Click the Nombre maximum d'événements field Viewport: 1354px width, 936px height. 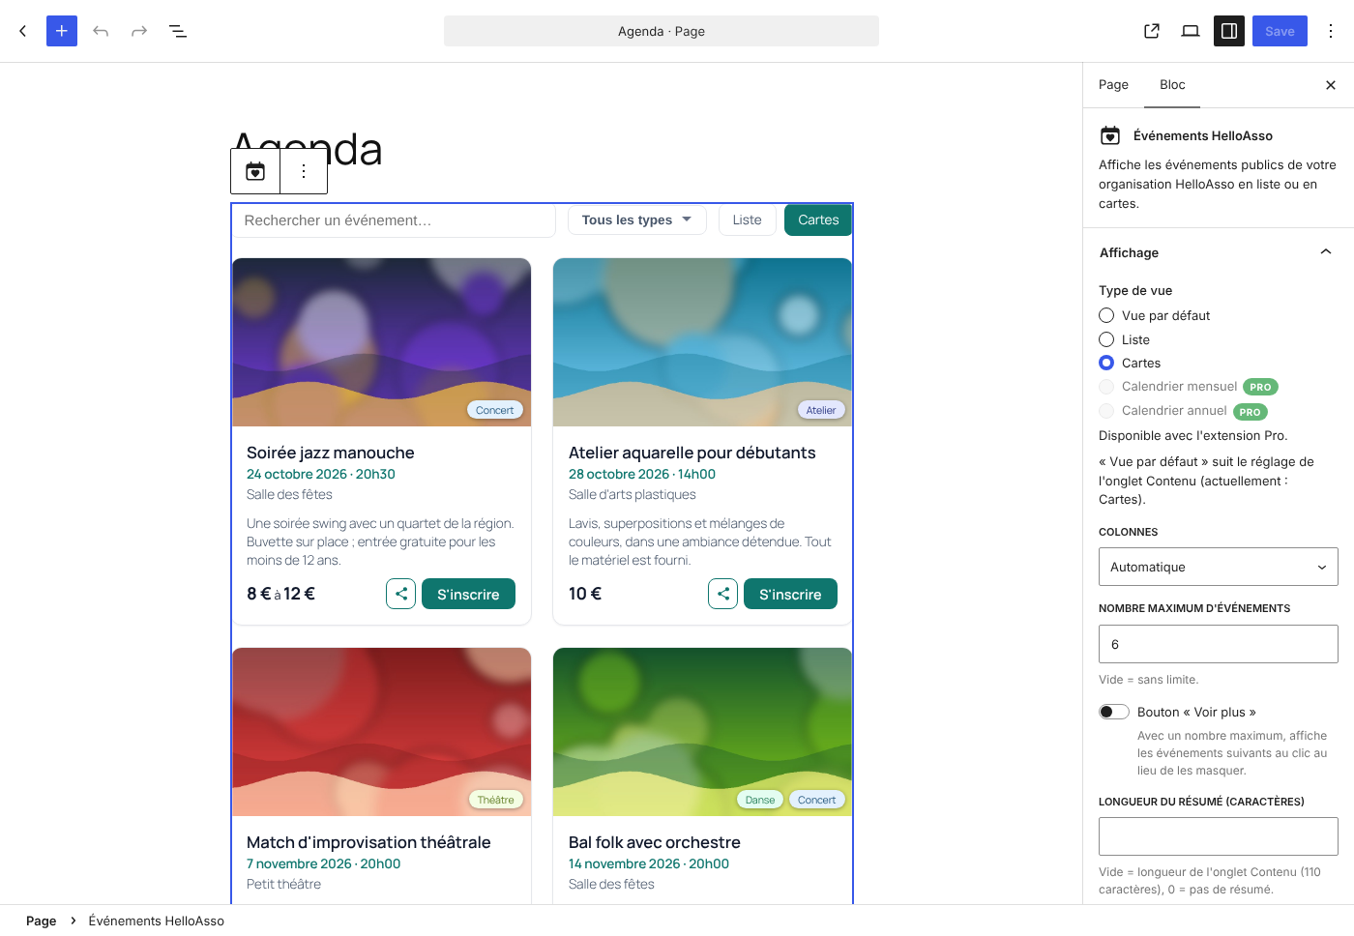tap(1219, 644)
